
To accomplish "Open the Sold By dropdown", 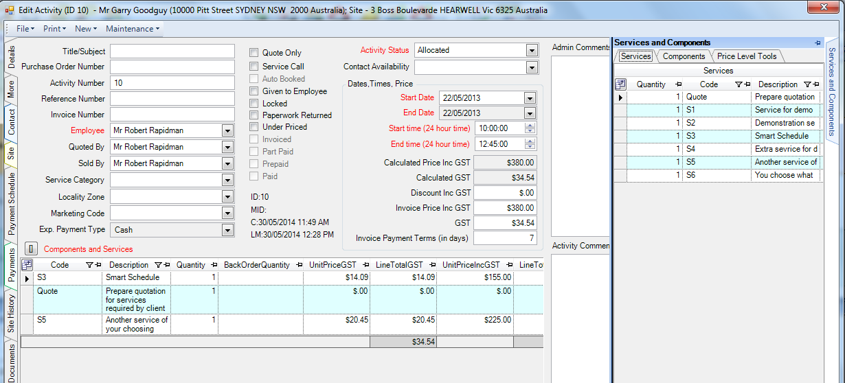I will tap(227, 163).
